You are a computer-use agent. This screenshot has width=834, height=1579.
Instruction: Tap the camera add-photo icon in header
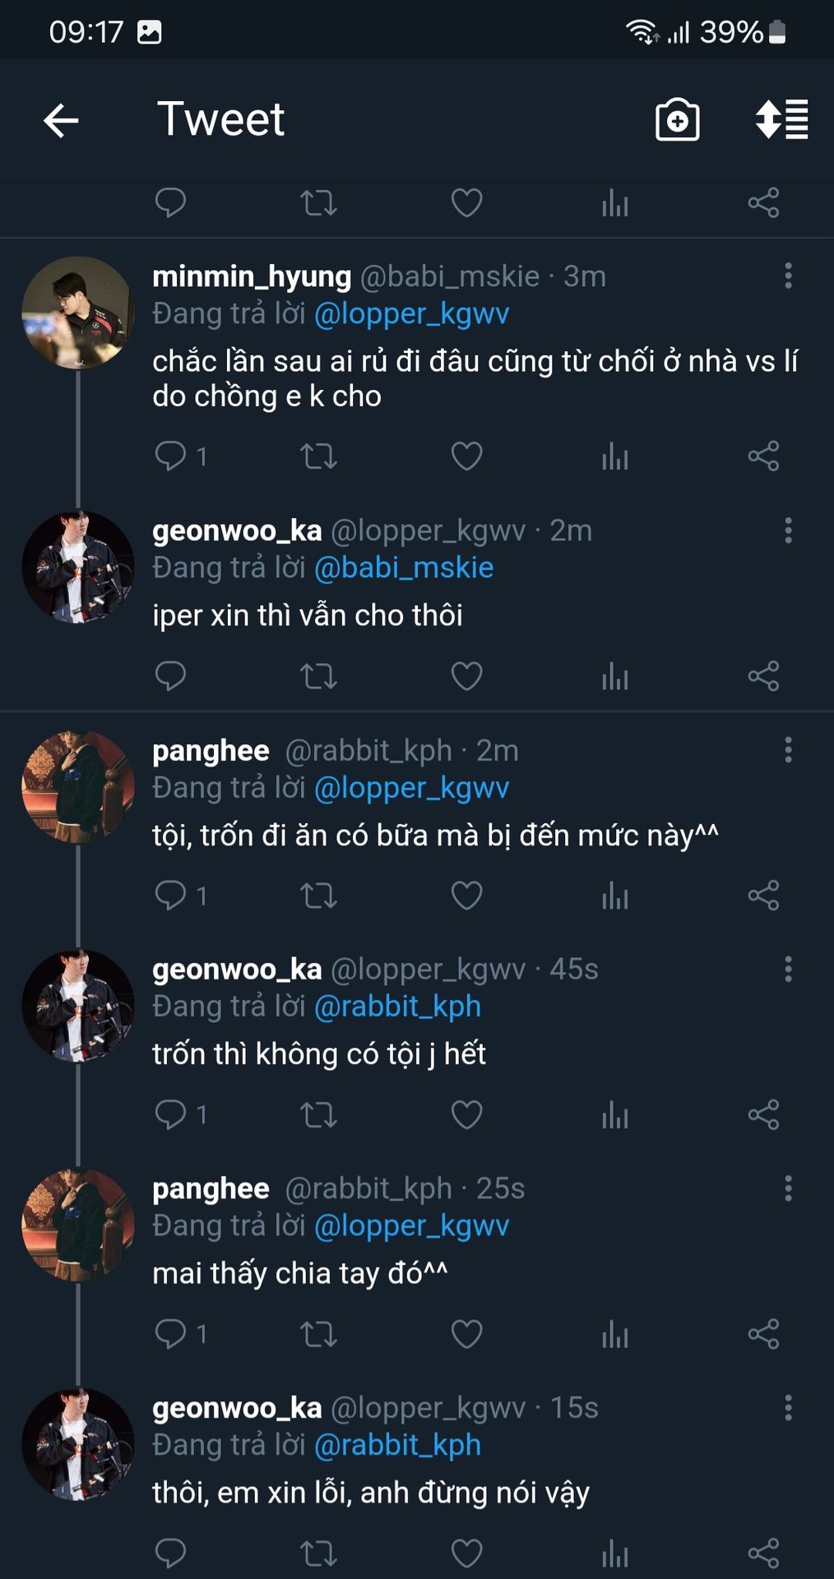[x=677, y=120]
